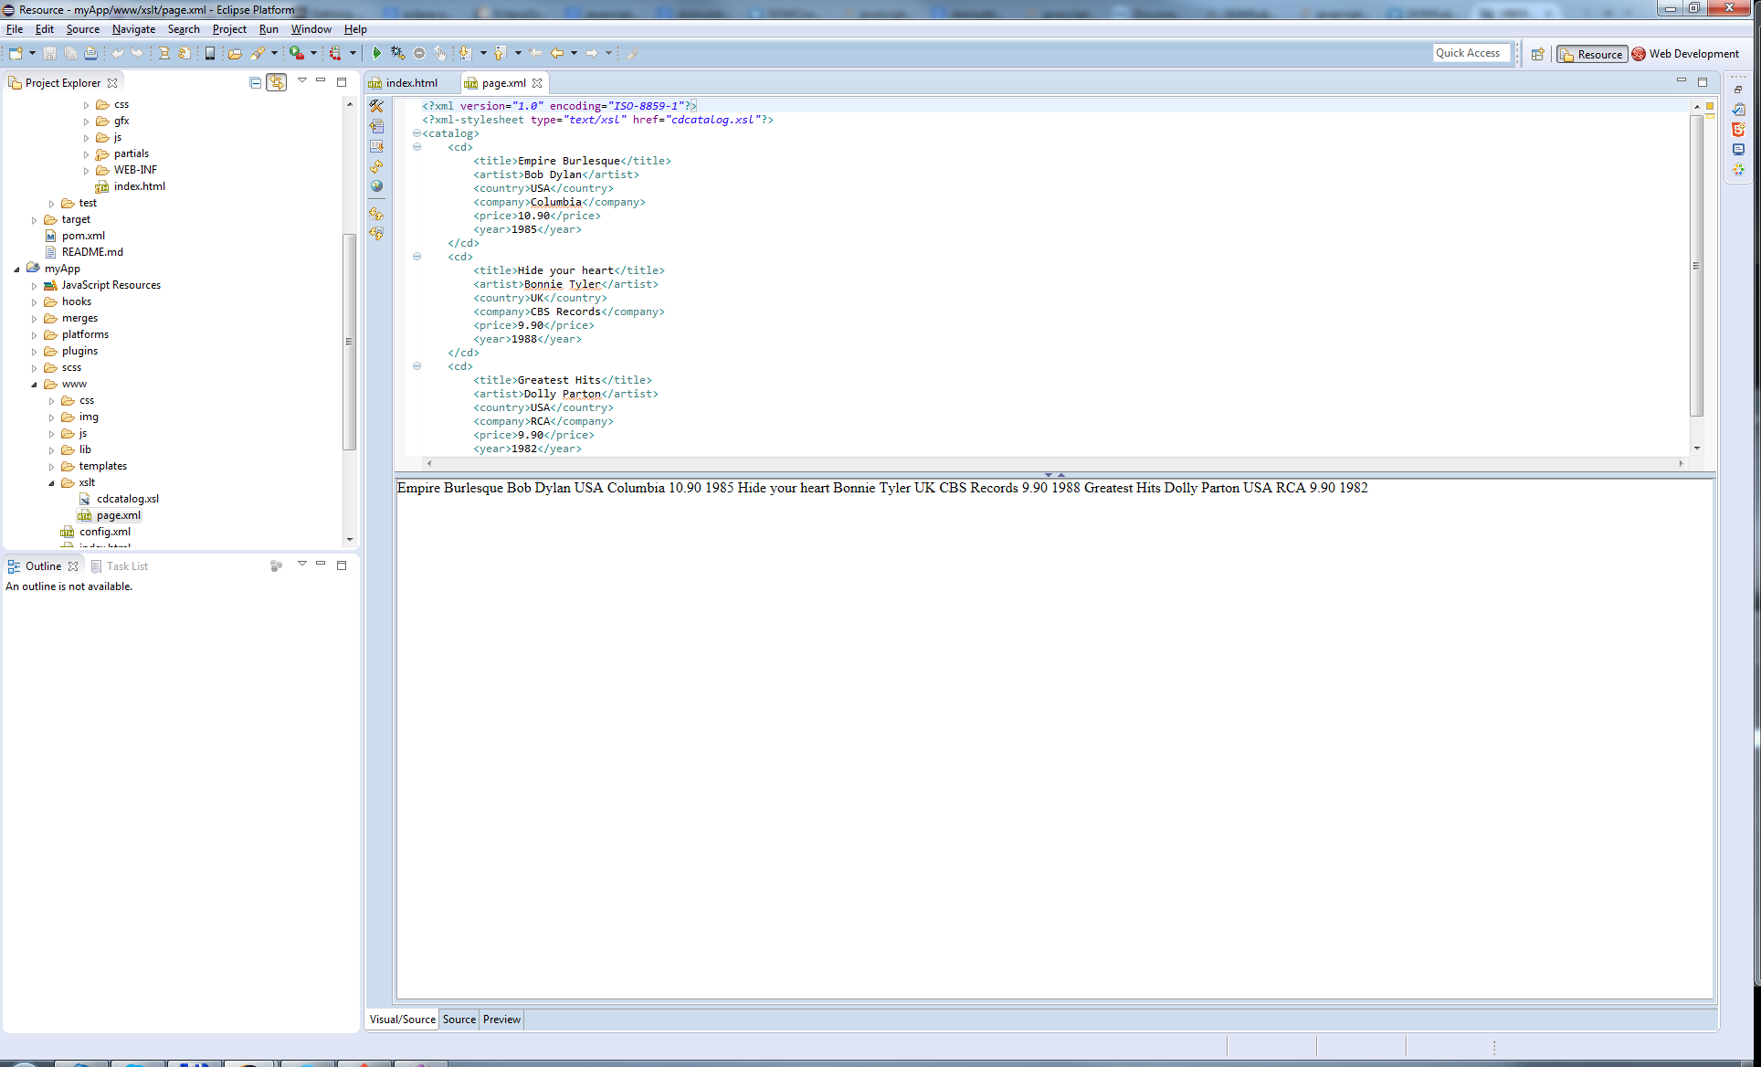Click the Quick Access search field
The width and height of the screenshot is (1761, 1067).
point(1471,53)
